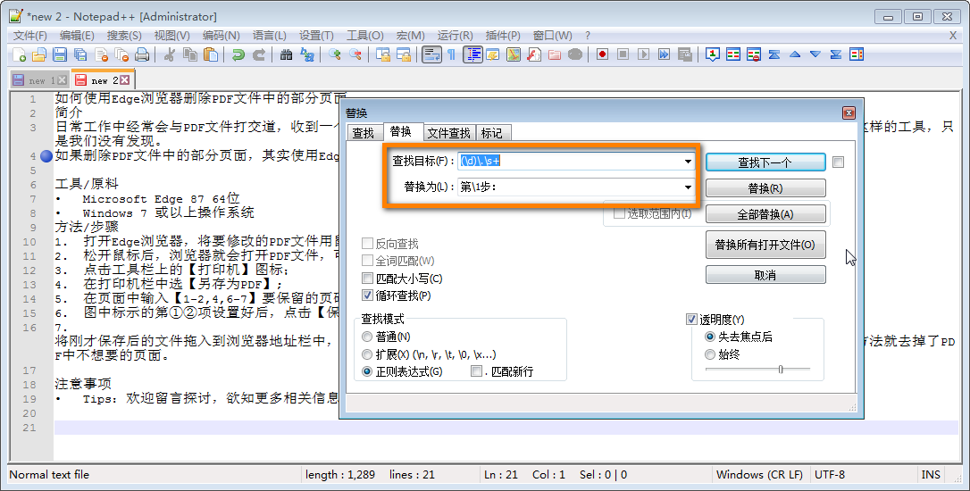Expand the 查找目标 history dropdown arrow
970x491 pixels.
688,162
